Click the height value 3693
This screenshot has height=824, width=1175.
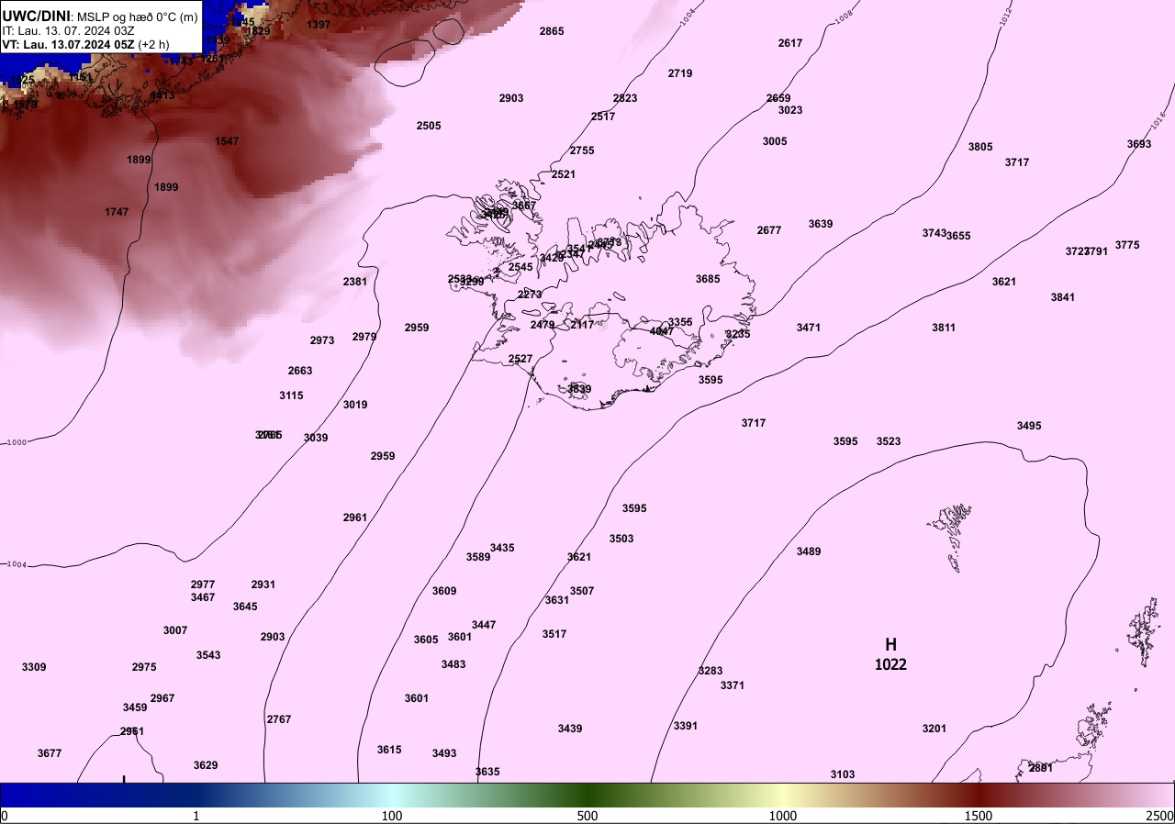click(x=1139, y=144)
